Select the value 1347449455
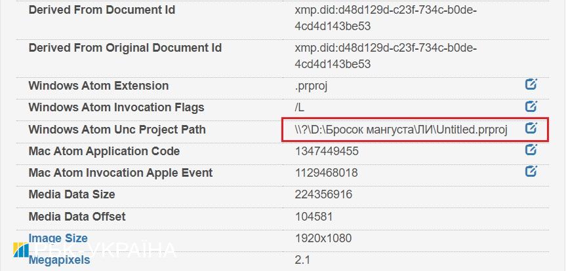Screen dimensions: 566x271 pos(327,151)
